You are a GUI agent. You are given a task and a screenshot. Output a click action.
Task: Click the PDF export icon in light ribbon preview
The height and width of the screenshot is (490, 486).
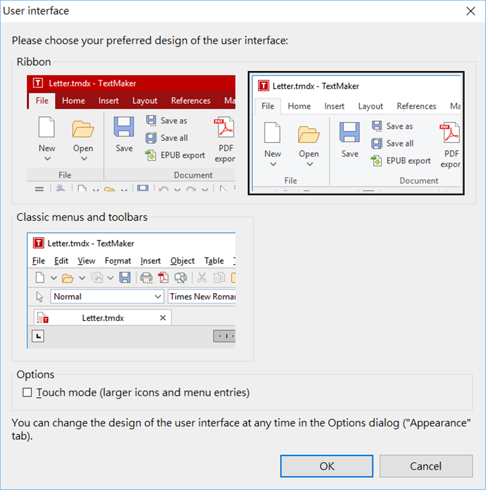click(450, 133)
